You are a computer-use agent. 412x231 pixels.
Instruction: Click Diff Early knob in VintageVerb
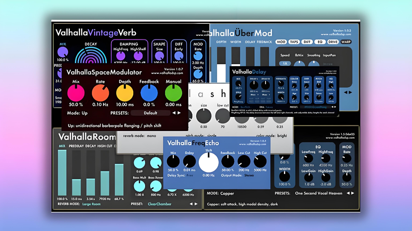click(x=179, y=56)
